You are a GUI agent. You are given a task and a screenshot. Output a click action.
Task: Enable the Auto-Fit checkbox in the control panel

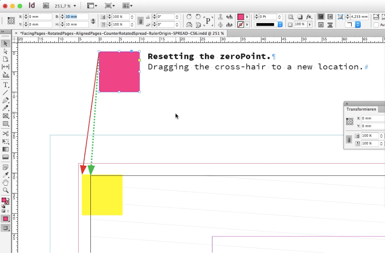(x=376, y=24)
